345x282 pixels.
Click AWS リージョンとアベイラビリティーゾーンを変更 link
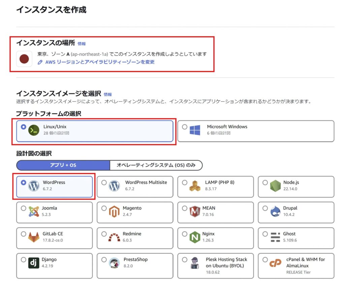[100, 62]
